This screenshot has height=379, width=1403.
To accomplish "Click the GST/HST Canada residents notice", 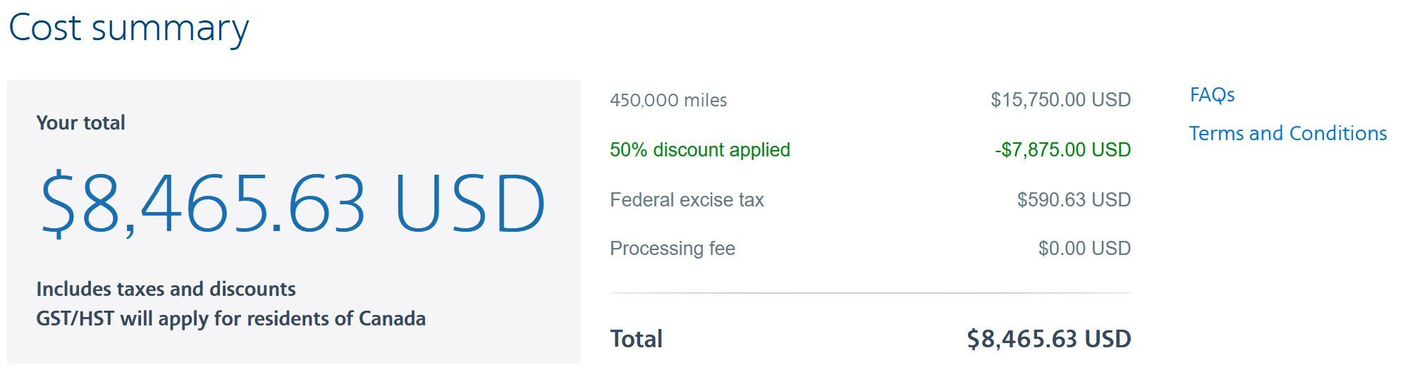I will click(231, 318).
